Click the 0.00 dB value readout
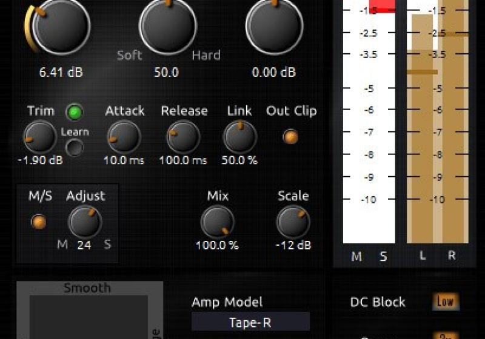Viewport: 485px width, 339px height. pyautogui.click(x=274, y=72)
